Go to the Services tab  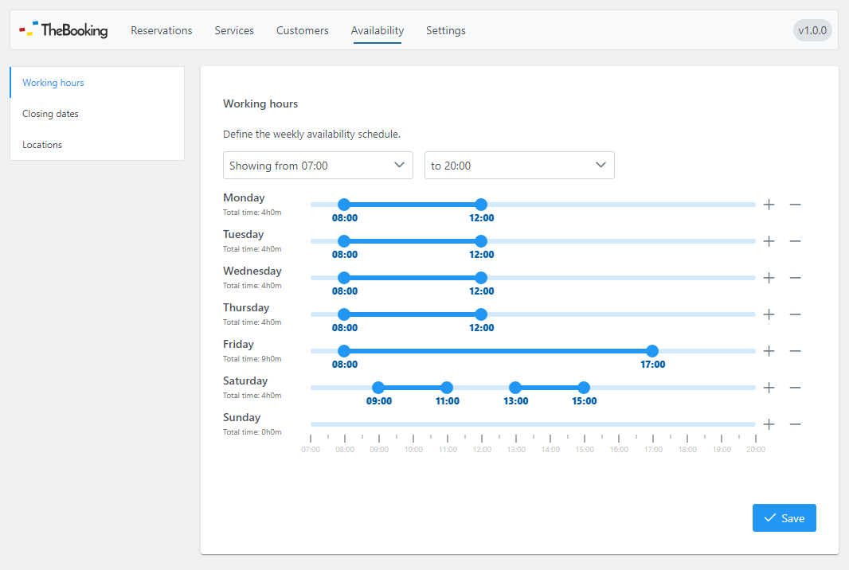[234, 30]
